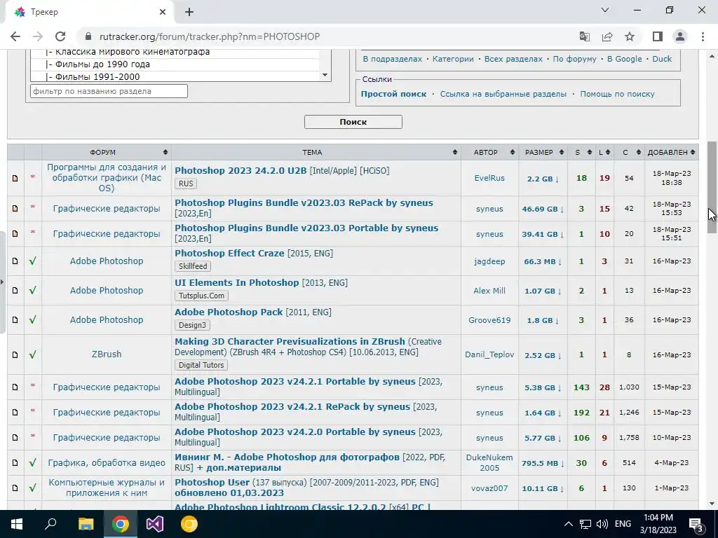Click the green checkmark in Photoshop Effect Craze row
This screenshot has height=538, width=718.
pos(32,261)
